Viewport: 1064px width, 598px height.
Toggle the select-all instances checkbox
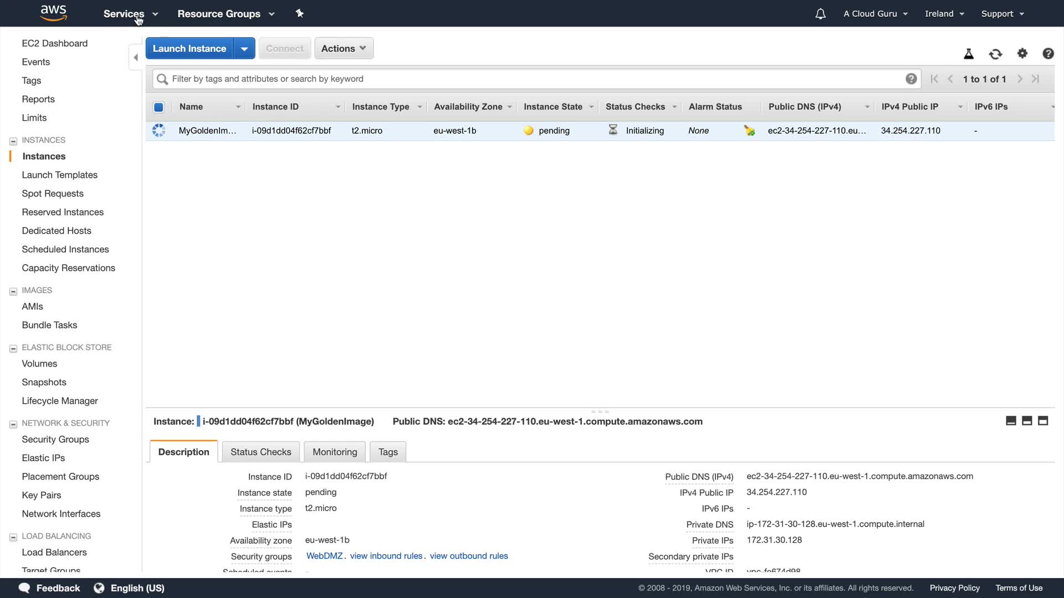(x=158, y=107)
